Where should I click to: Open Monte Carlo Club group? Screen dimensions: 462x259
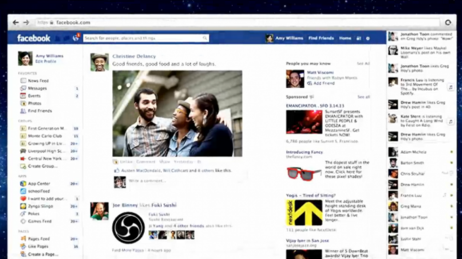point(45,136)
